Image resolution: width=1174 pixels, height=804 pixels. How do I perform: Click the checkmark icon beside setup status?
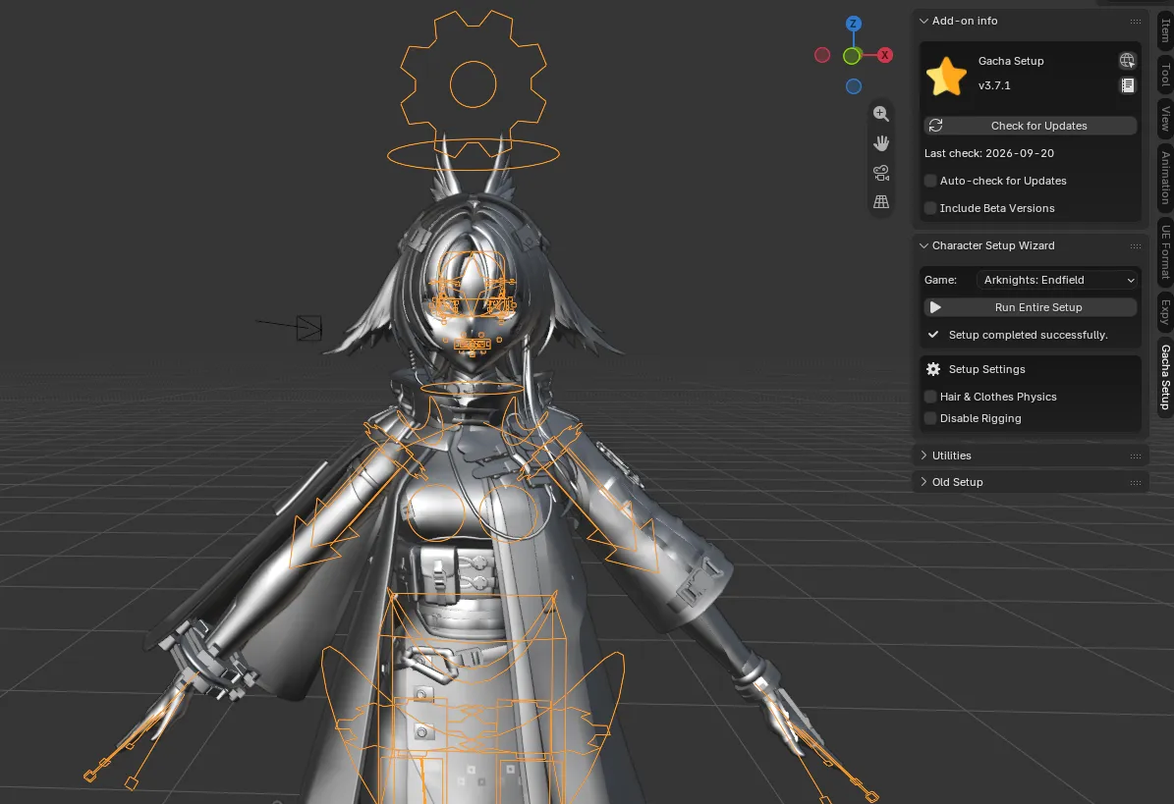933,335
